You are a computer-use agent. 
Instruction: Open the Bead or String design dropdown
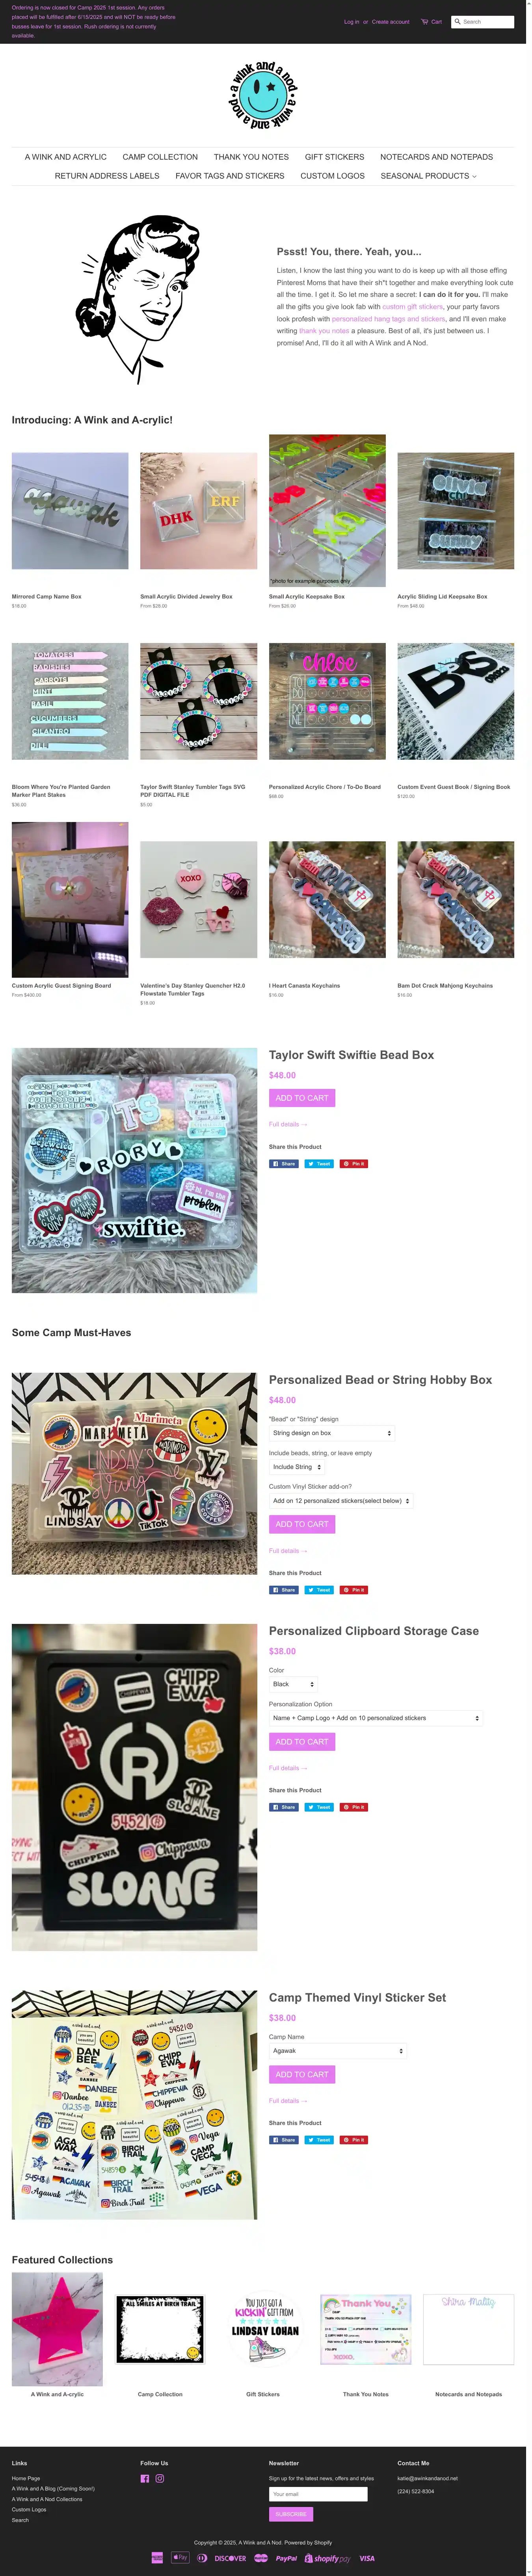click(x=332, y=1433)
